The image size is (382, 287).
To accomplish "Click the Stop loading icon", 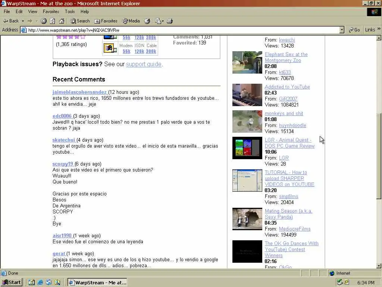I will coord(44,21).
